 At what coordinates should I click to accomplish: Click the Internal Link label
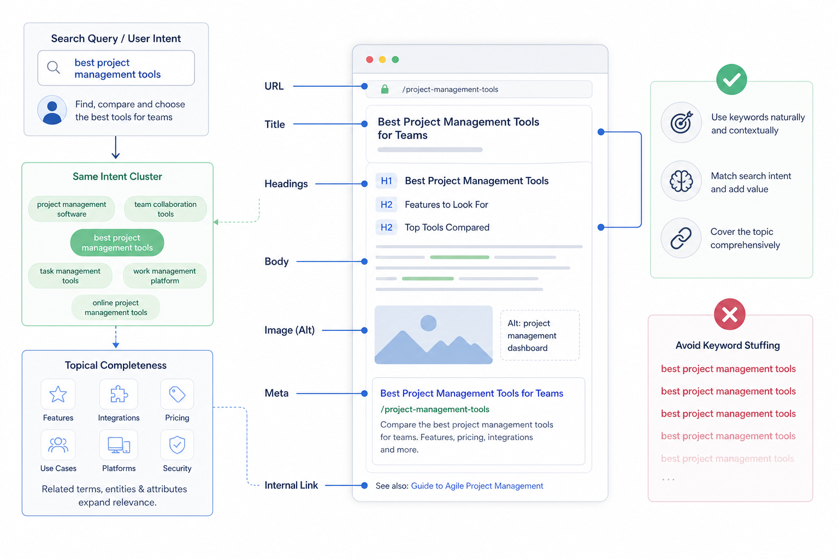[x=291, y=485]
